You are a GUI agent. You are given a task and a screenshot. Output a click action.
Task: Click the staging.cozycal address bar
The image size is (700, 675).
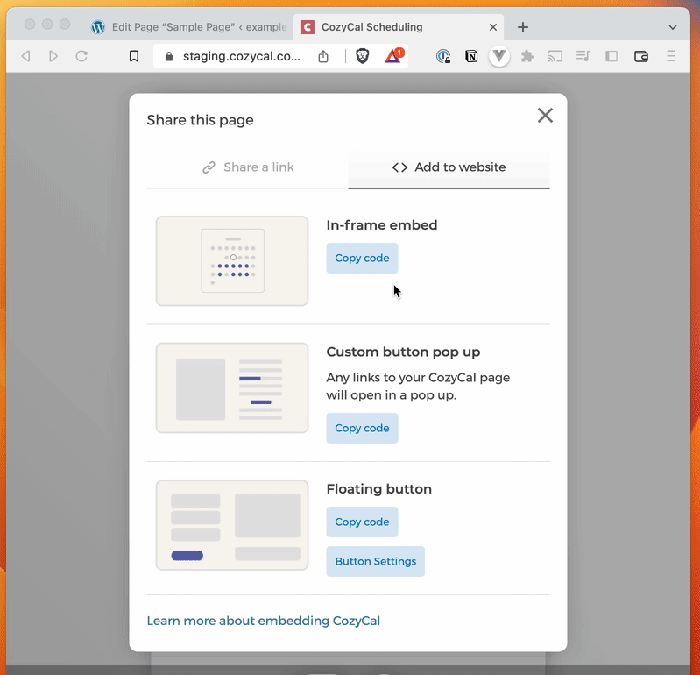point(242,56)
